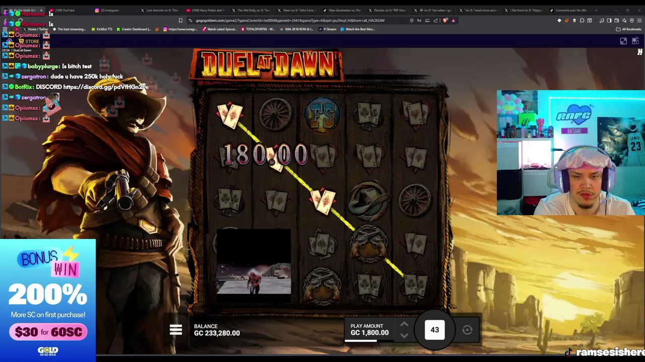This screenshot has height=362, width=645.
Task: Click the fullscreen expand icon above the game
Action: (623, 41)
